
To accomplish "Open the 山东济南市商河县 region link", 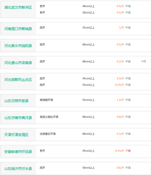I will tap(18, 118).
